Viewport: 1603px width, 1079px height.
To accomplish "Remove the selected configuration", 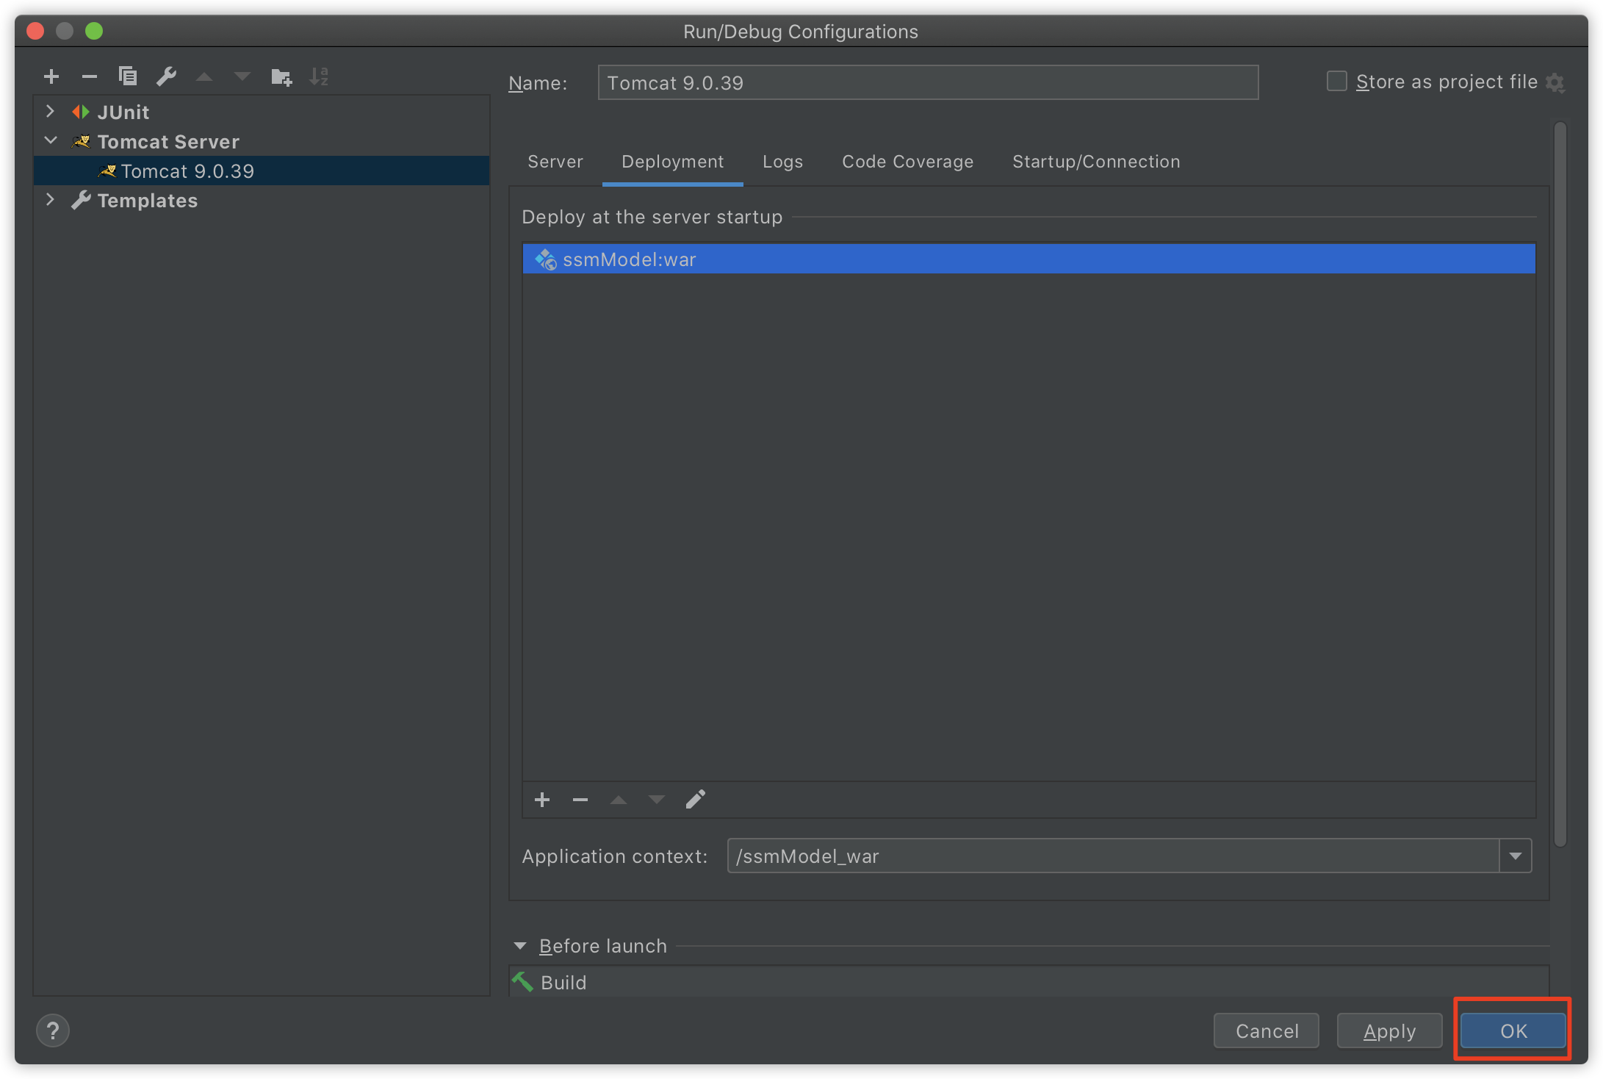I will (90, 76).
